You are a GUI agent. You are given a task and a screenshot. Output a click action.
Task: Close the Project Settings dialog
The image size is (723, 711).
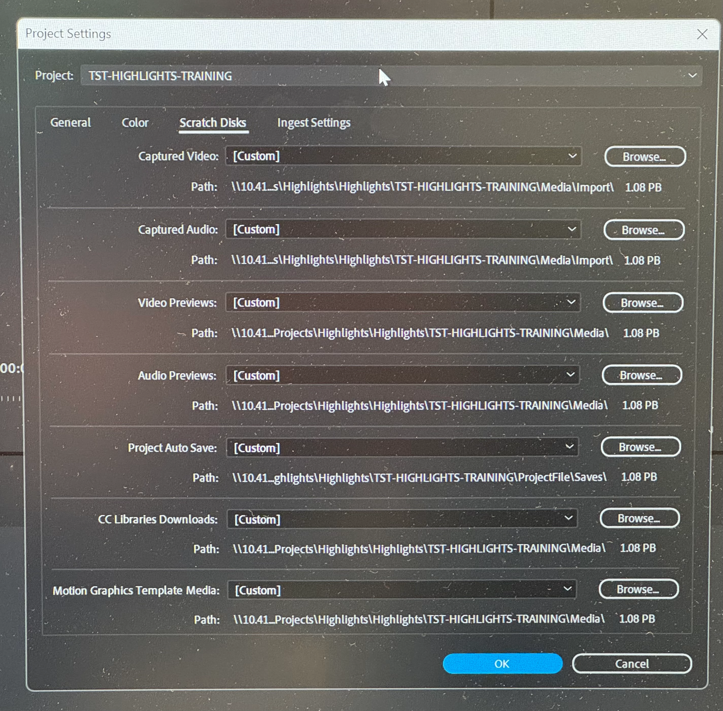point(702,34)
